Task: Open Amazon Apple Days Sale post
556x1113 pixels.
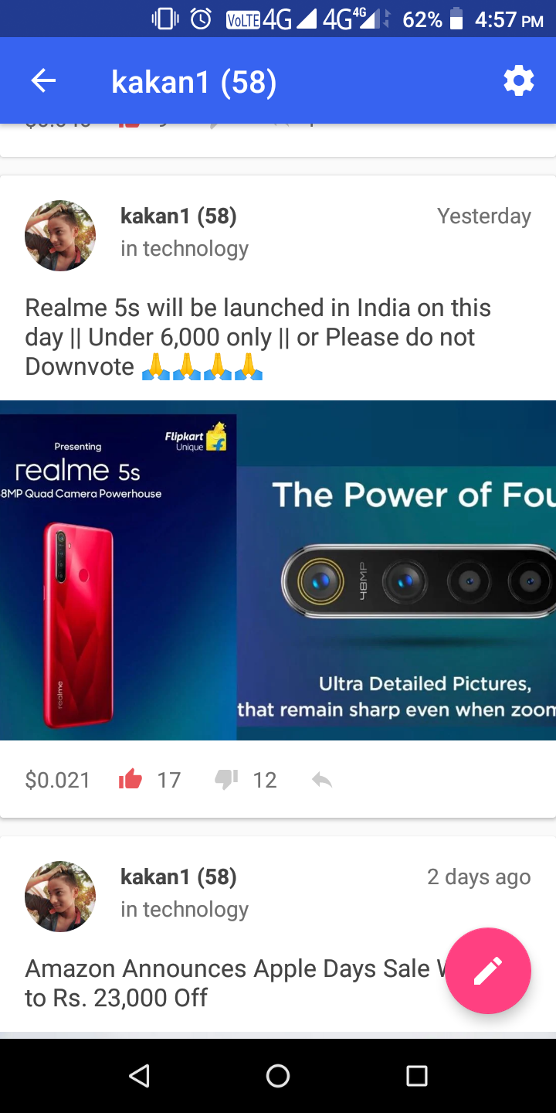Action: tap(232, 983)
